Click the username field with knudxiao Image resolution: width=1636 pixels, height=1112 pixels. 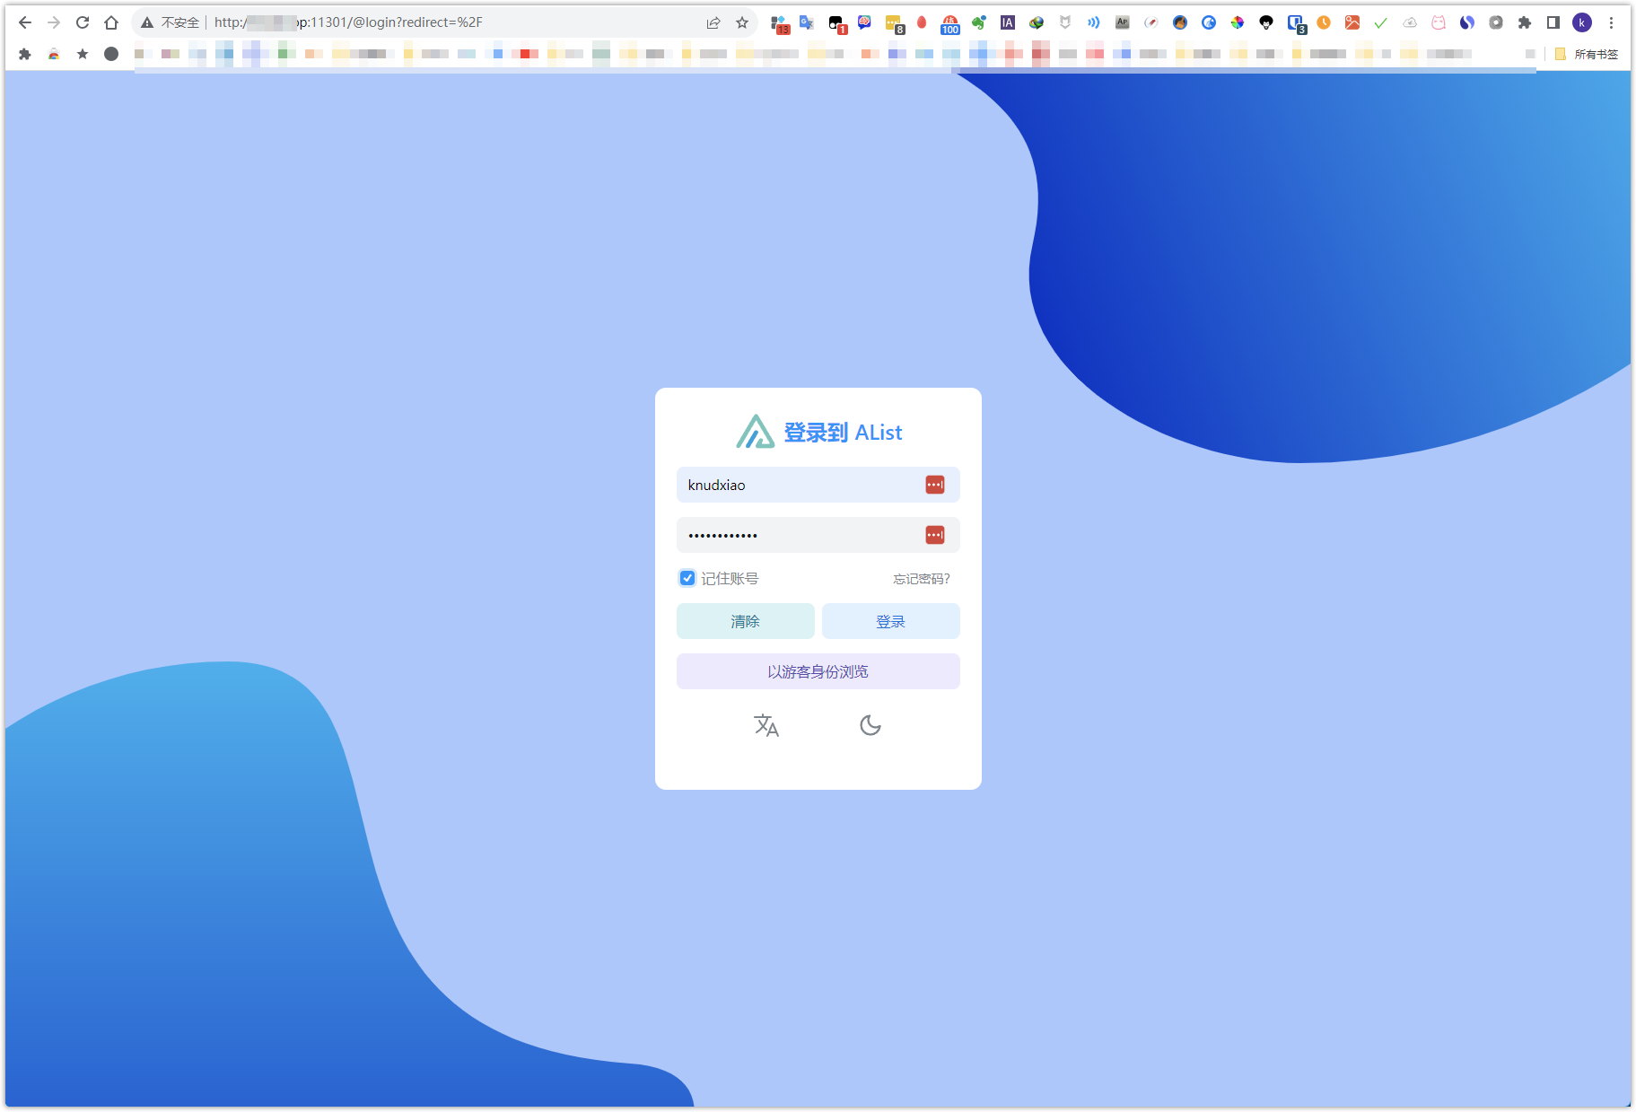click(x=818, y=485)
